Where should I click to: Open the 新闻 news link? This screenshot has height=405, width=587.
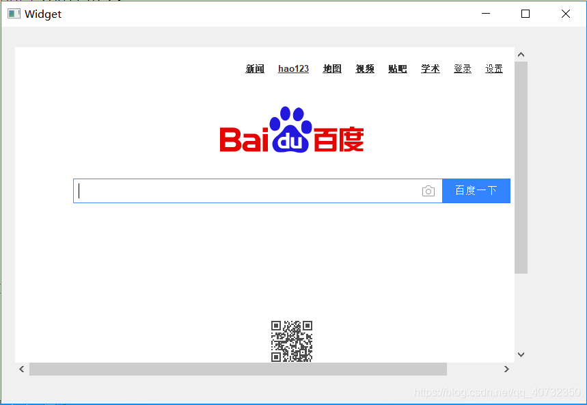[255, 69]
